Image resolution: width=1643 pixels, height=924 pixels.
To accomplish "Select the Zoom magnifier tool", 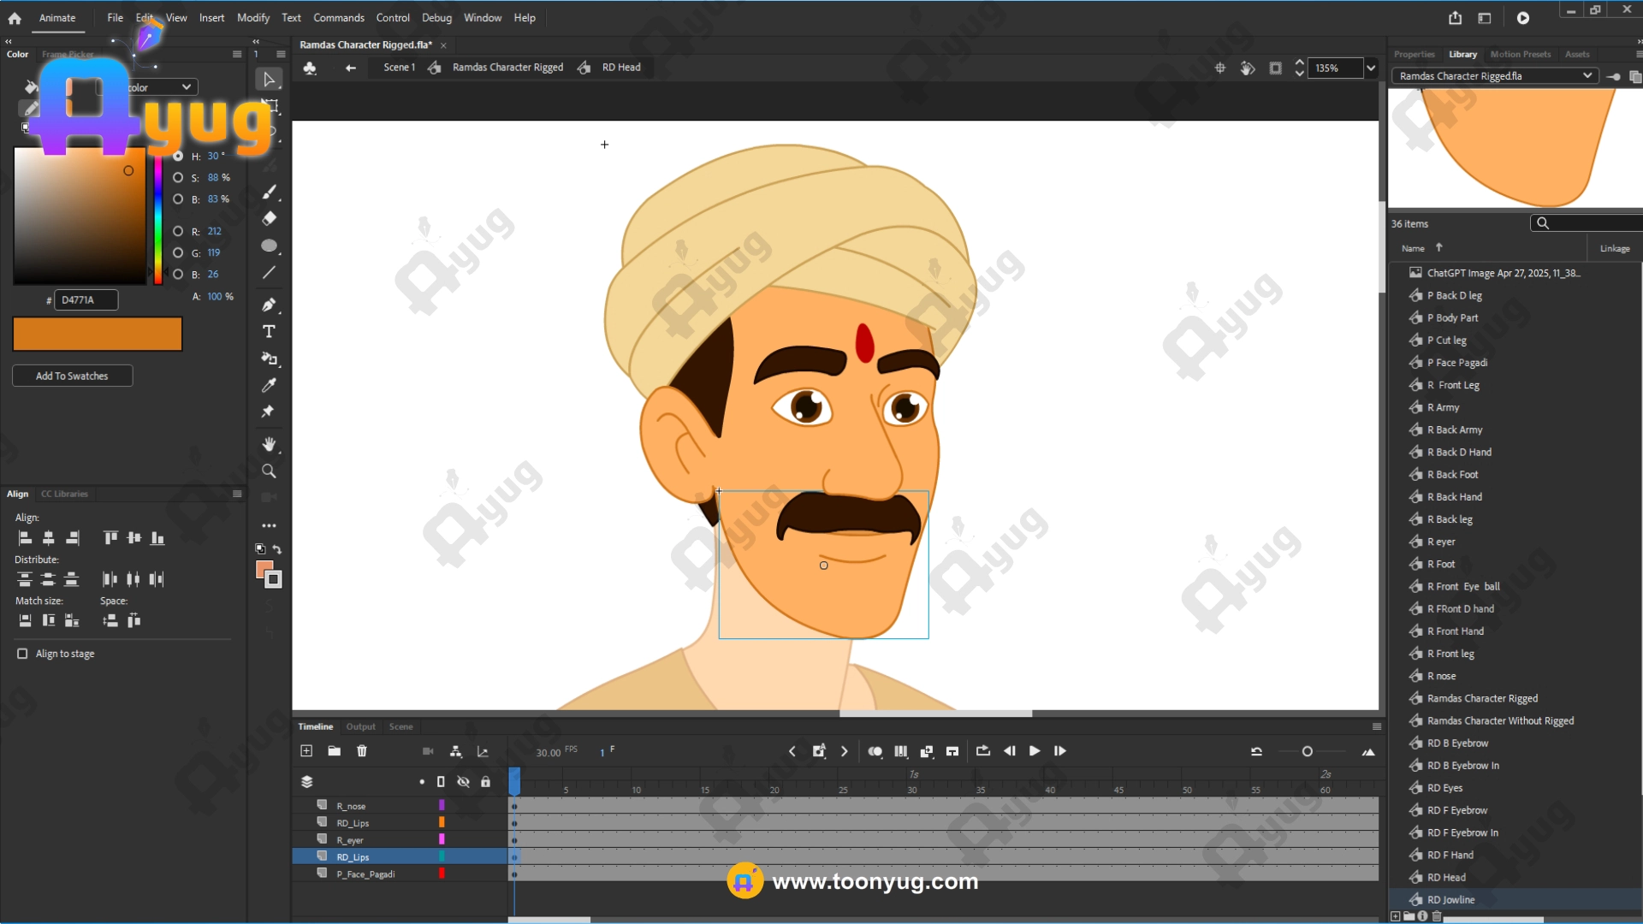I will pyautogui.click(x=269, y=471).
